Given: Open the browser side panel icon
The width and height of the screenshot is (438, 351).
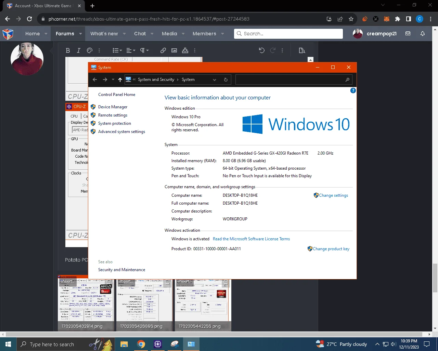Looking at the screenshot, I should [408, 19].
